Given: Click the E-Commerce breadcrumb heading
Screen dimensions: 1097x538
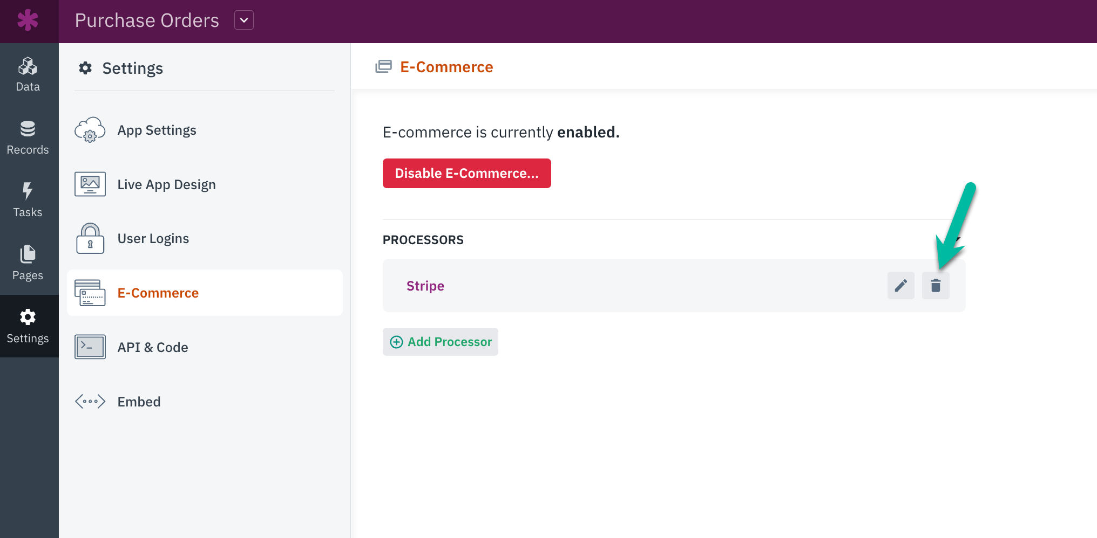Looking at the screenshot, I should pyautogui.click(x=446, y=67).
